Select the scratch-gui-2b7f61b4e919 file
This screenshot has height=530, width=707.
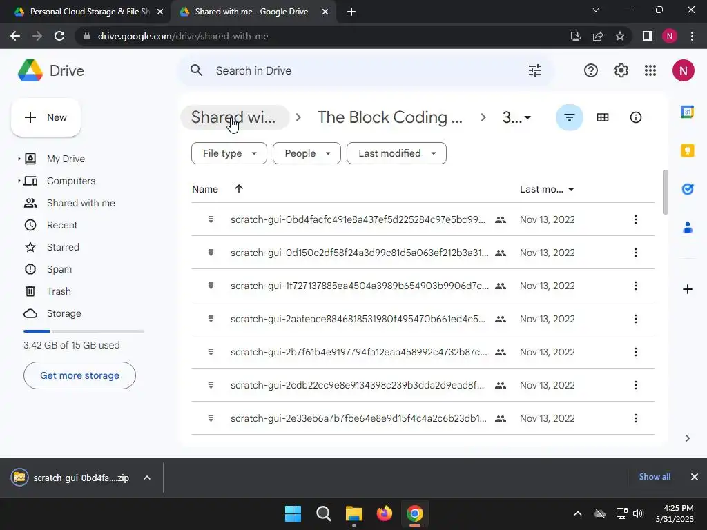423,352
